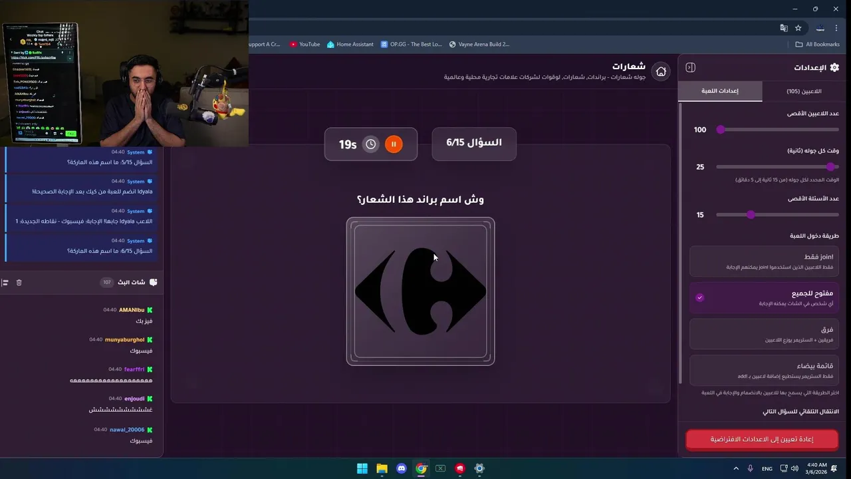Toggle the chat list layout icon

5,283
